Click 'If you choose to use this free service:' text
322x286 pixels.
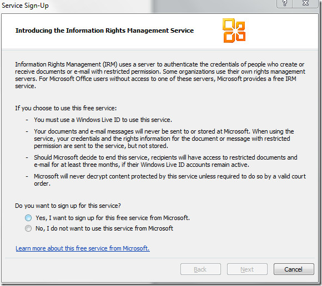pyautogui.click(x=66, y=108)
